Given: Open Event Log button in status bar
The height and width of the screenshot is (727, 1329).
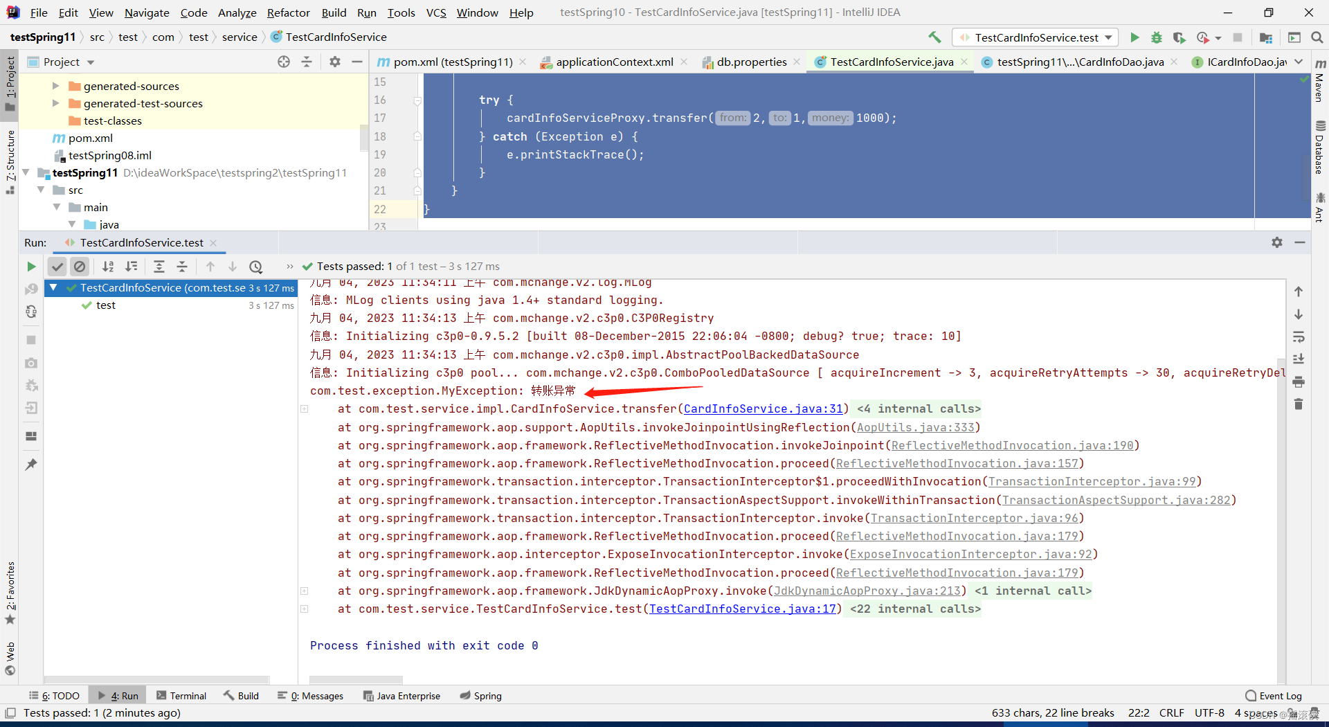Looking at the screenshot, I should [1274, 696].
